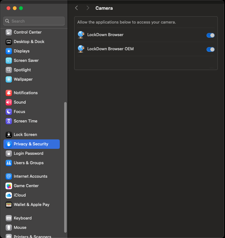Open Displays settings label
Image resolution: width=225 pixels, height=238 pixels.
(x=22, y=51)
